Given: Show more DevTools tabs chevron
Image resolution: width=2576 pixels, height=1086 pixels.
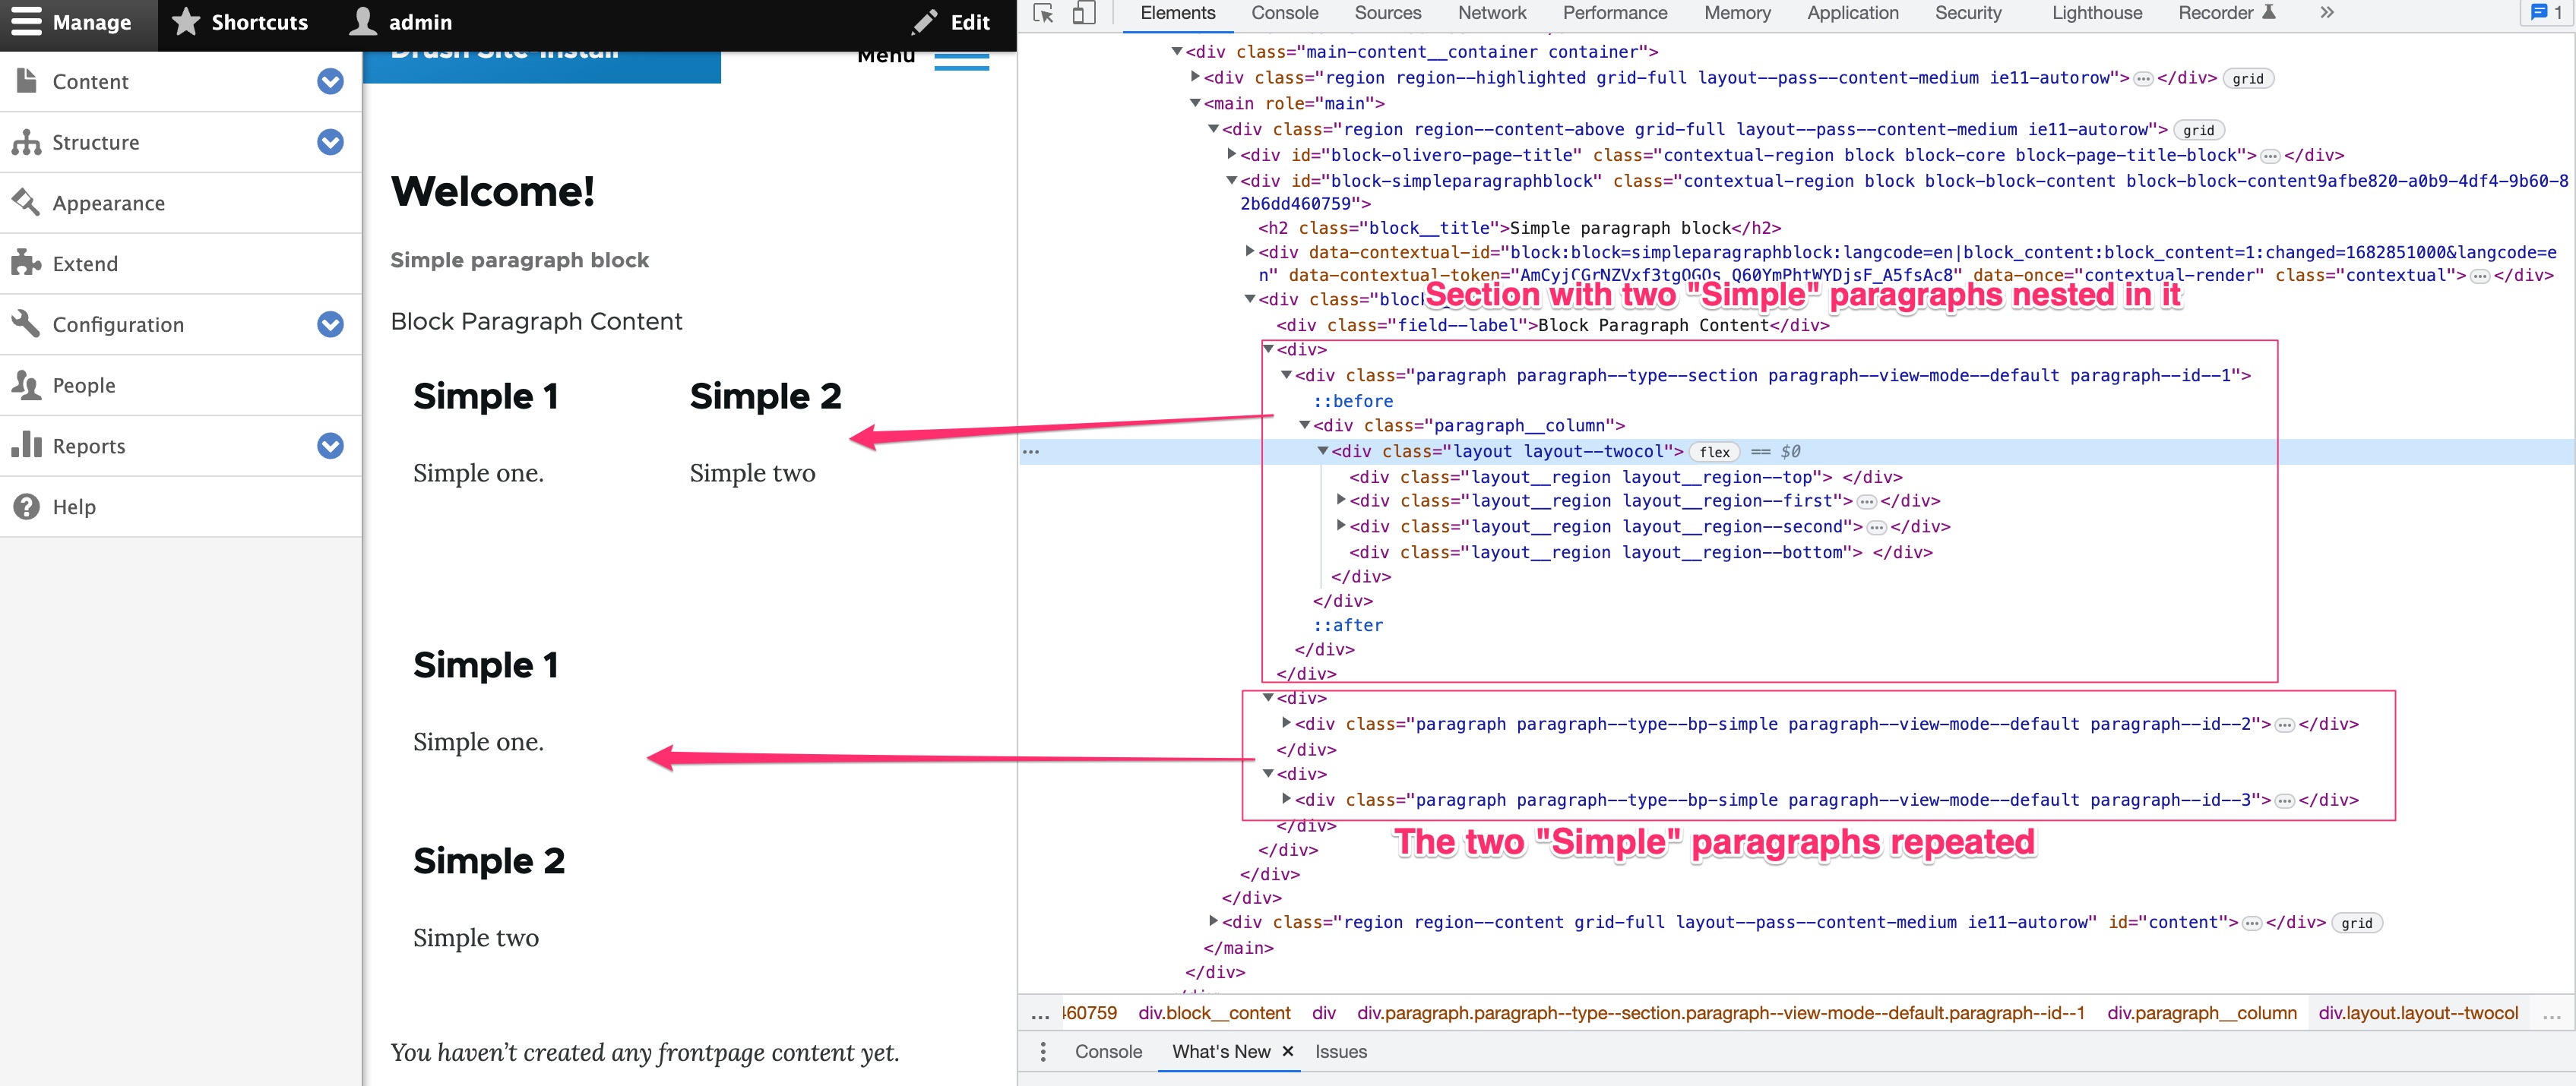Looking at the screenshot, I should point(2326,13).
